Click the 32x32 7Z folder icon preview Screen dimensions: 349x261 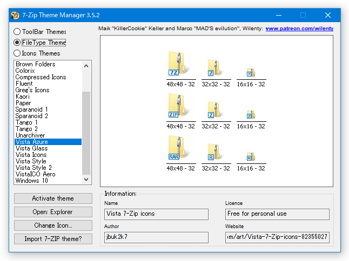tap(214, 68)
